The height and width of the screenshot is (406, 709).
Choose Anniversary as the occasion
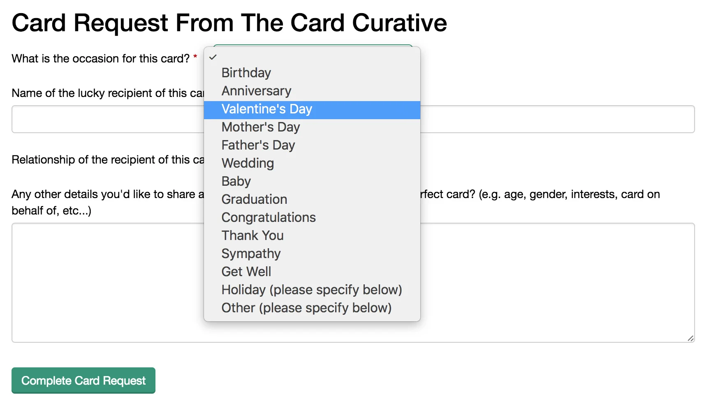pos(256,91)
